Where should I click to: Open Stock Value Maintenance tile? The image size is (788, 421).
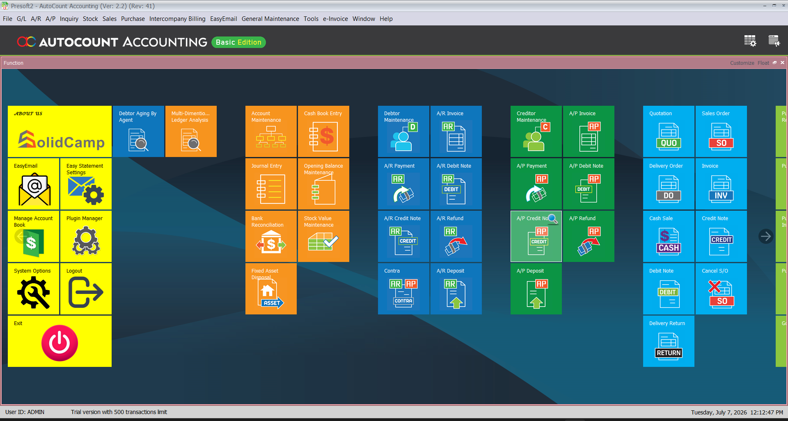[x=323, y=236]
